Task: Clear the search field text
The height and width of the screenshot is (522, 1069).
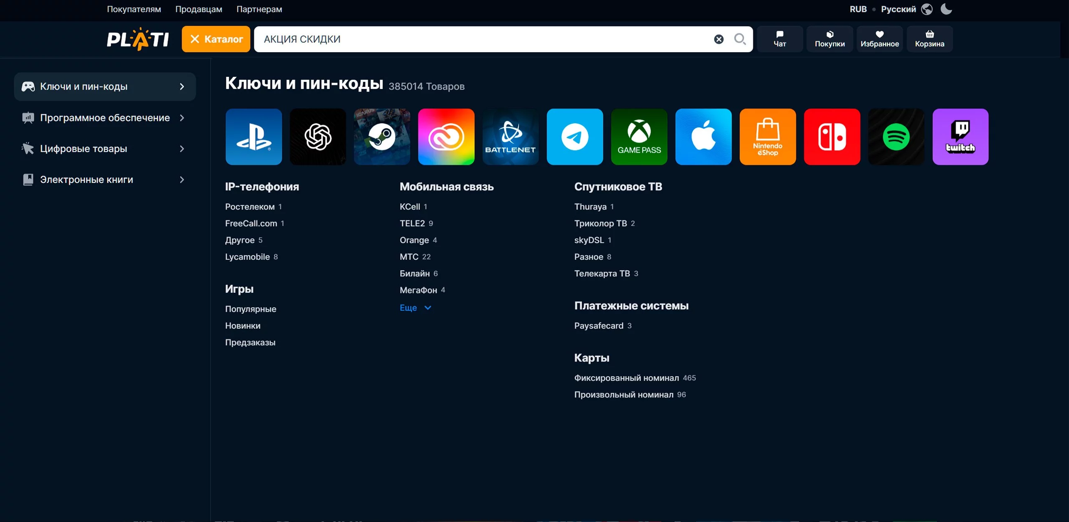Action: click(x=719, y=39)
